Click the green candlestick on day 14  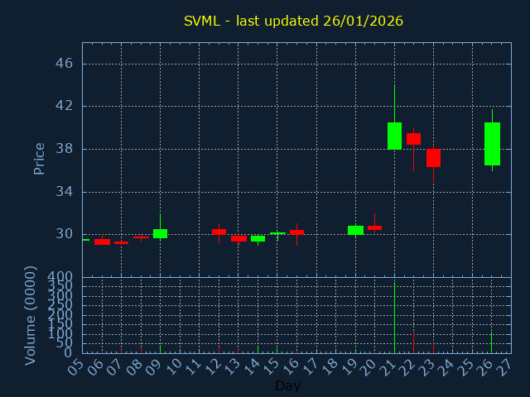(x=258, y=238)
